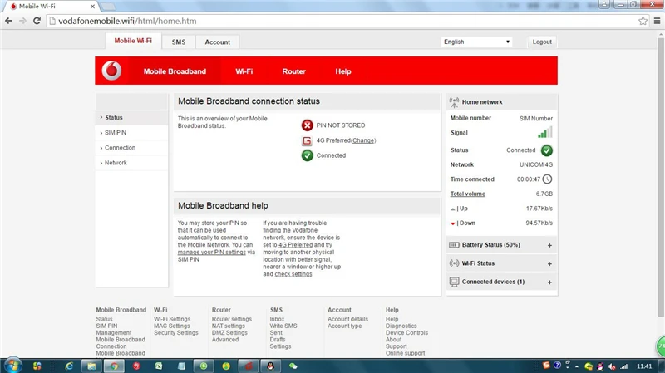Expand the Wi-Fi Status section

click(x=549, y=263)
